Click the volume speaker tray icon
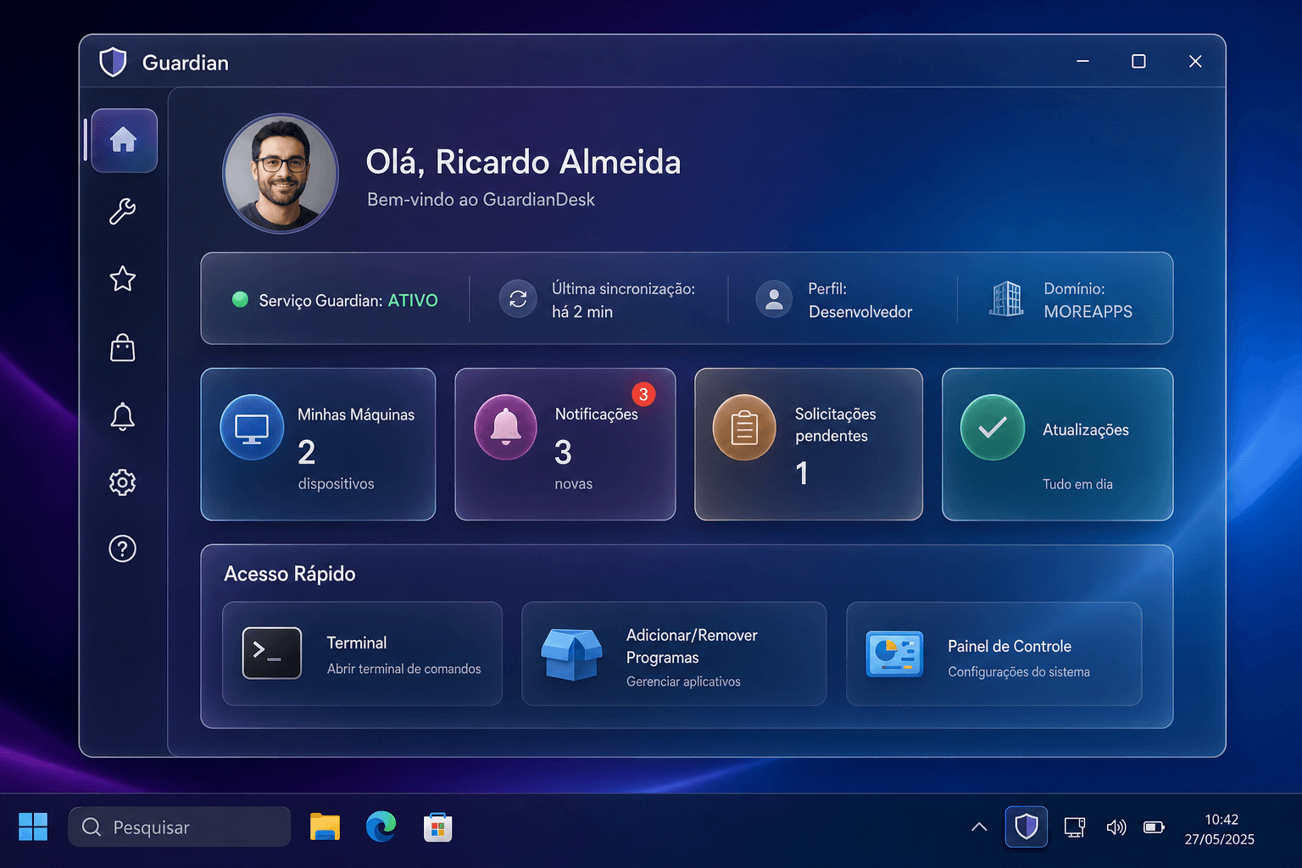Viewport: 1302px width, 868px height. click(1116, 826)
